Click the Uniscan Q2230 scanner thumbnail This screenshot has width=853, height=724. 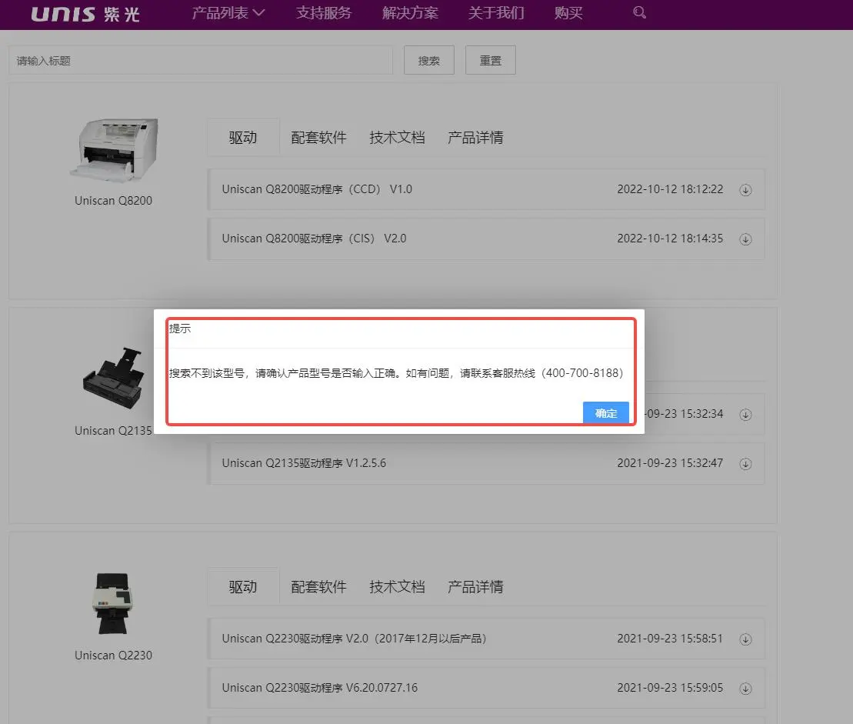(113, 604)
